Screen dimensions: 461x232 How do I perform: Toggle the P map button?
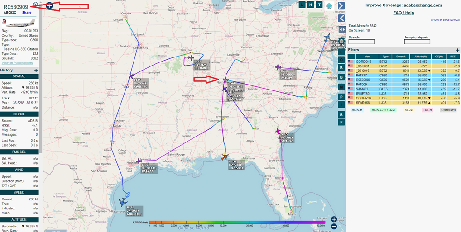click(341, 97)
